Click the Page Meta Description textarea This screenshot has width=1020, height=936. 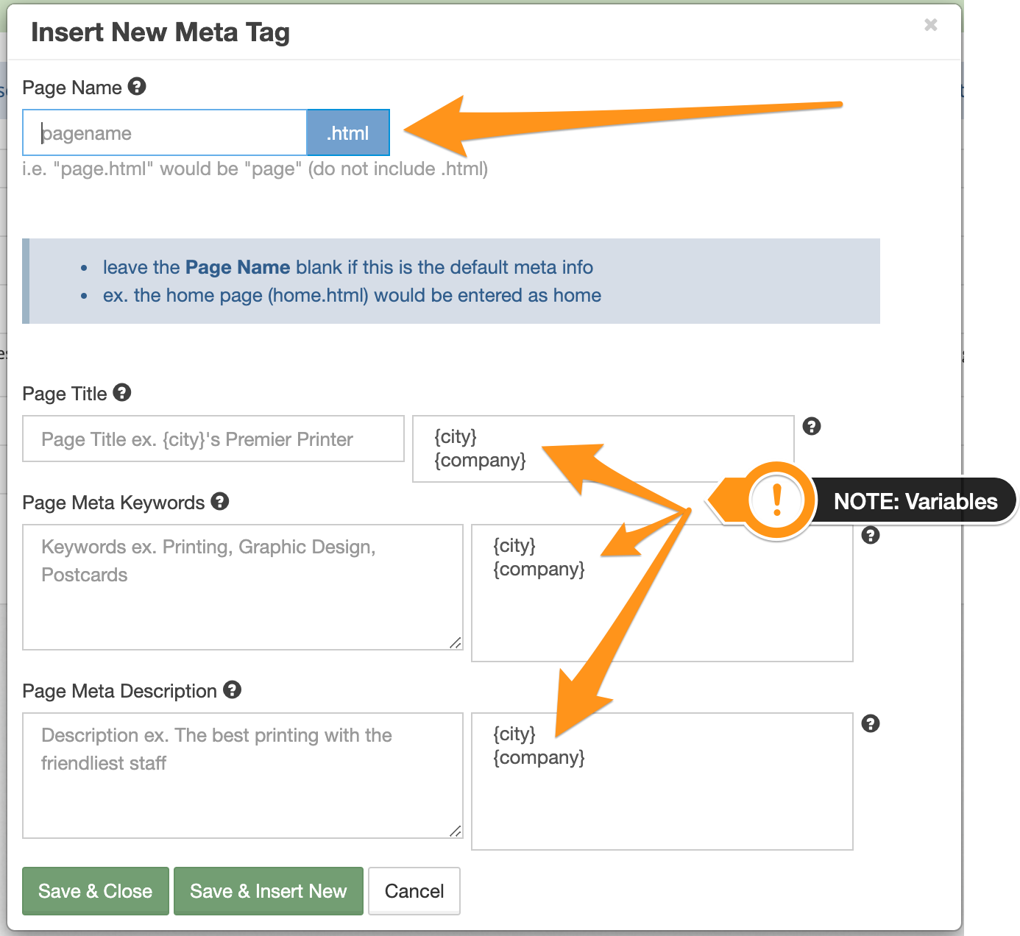(243, 776)
